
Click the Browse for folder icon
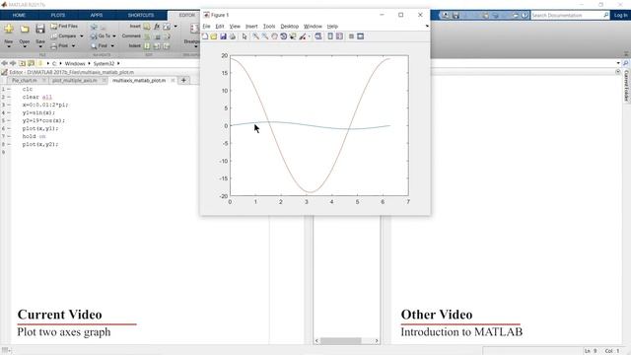(x=31, y=63)
